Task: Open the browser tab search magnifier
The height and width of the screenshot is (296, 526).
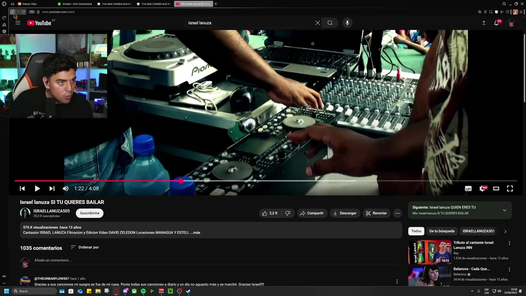Action: tap(504, 4)
